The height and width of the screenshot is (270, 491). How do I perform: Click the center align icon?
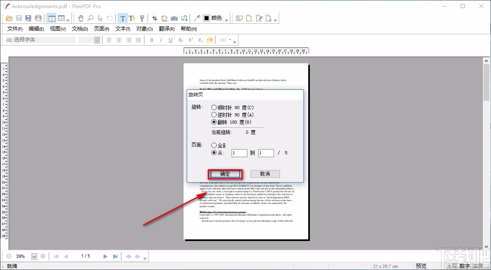coord(119,40)
